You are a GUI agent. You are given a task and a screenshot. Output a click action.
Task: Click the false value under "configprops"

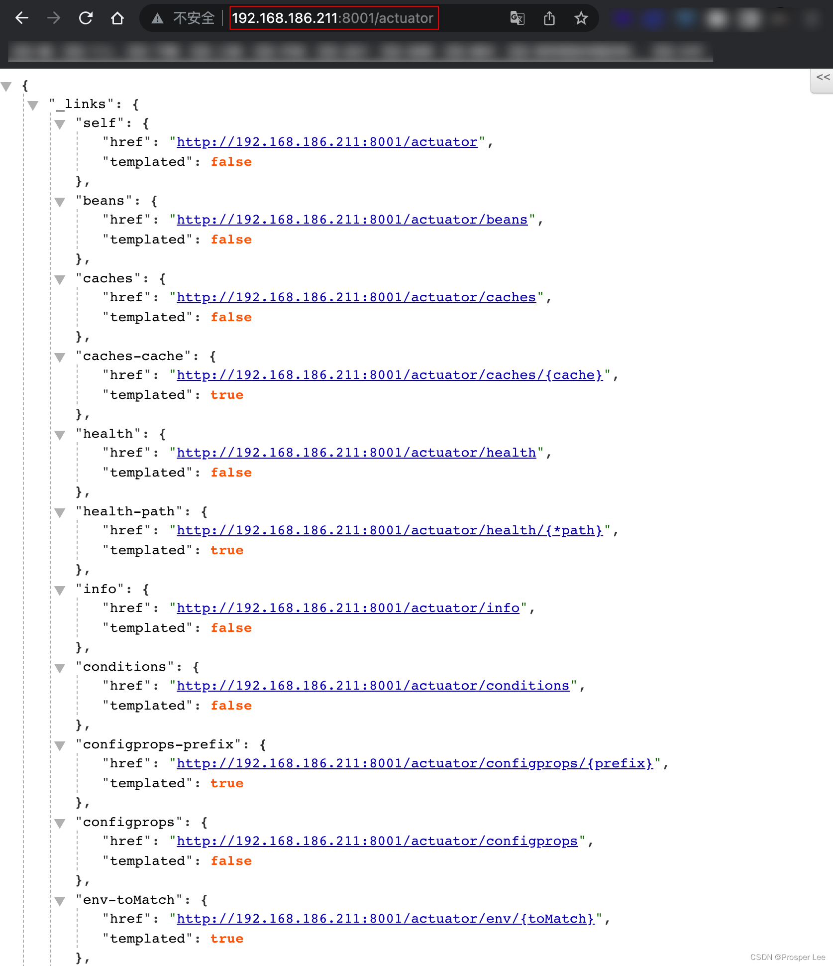click(231, 861)
